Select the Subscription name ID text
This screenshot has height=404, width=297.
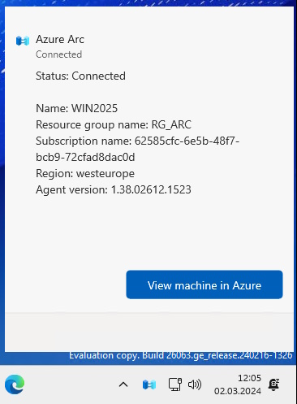tap(138, 149)
